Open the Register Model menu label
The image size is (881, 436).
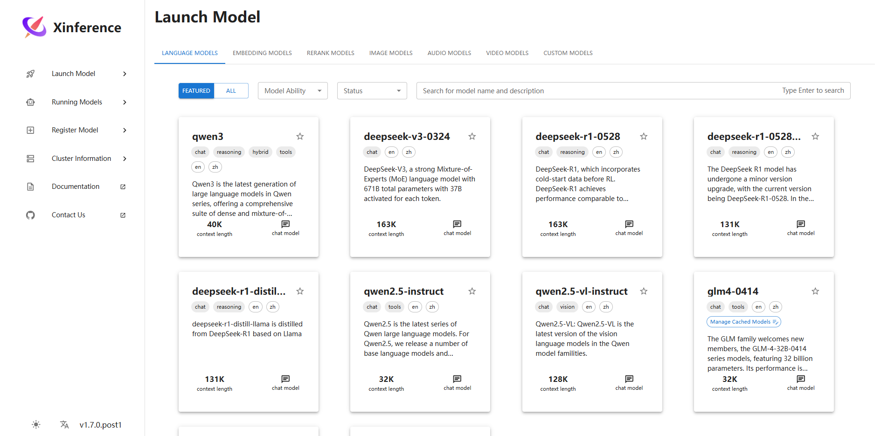pyautogui.click(x=75, y=130)
